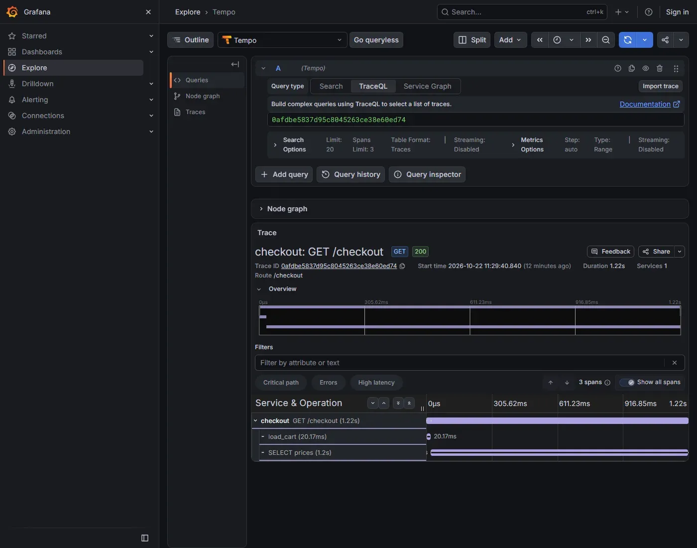Dock the navigation menu
This screenshot has height=548, width=697.
[x=145, y=538]
